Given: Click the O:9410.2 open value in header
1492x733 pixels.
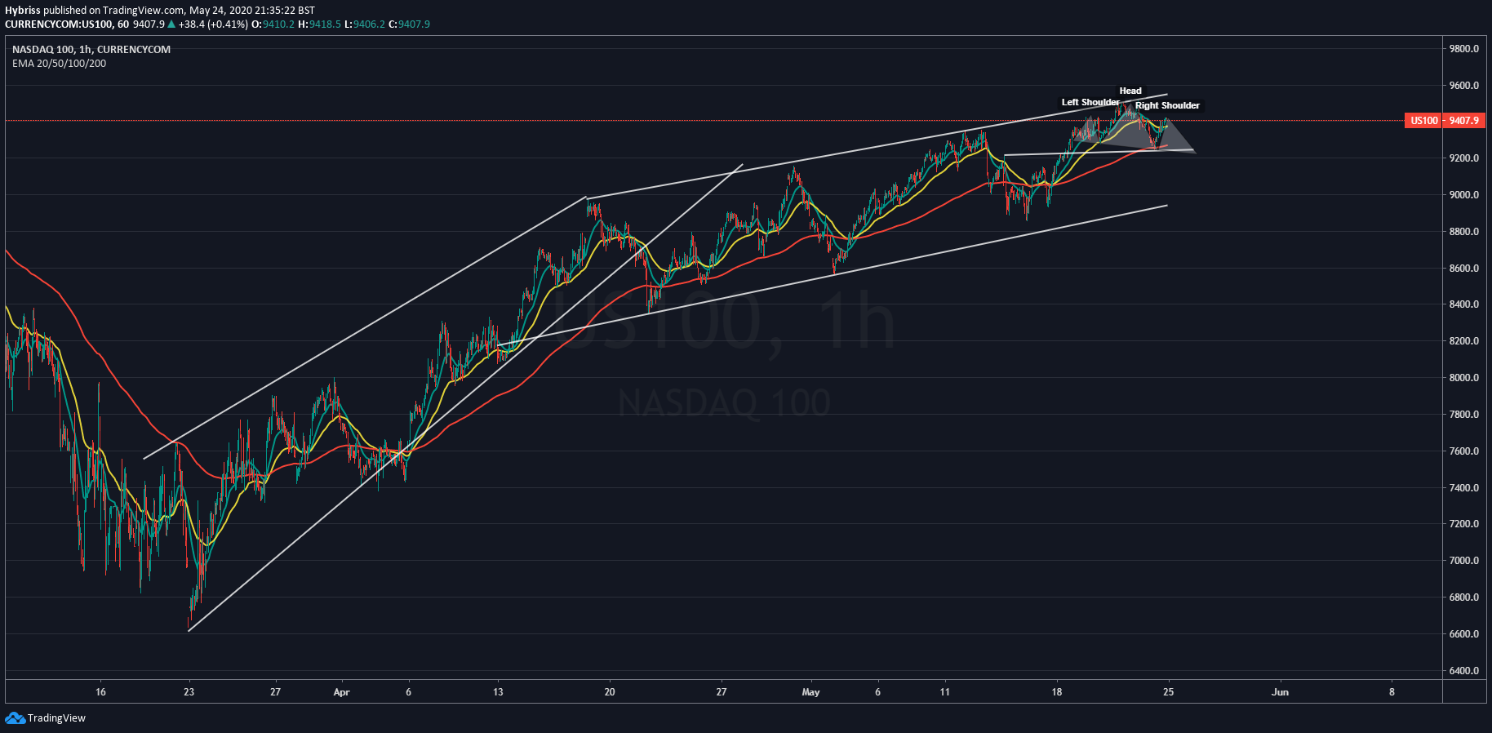Looking at the screenshot, I should (273, 24).
